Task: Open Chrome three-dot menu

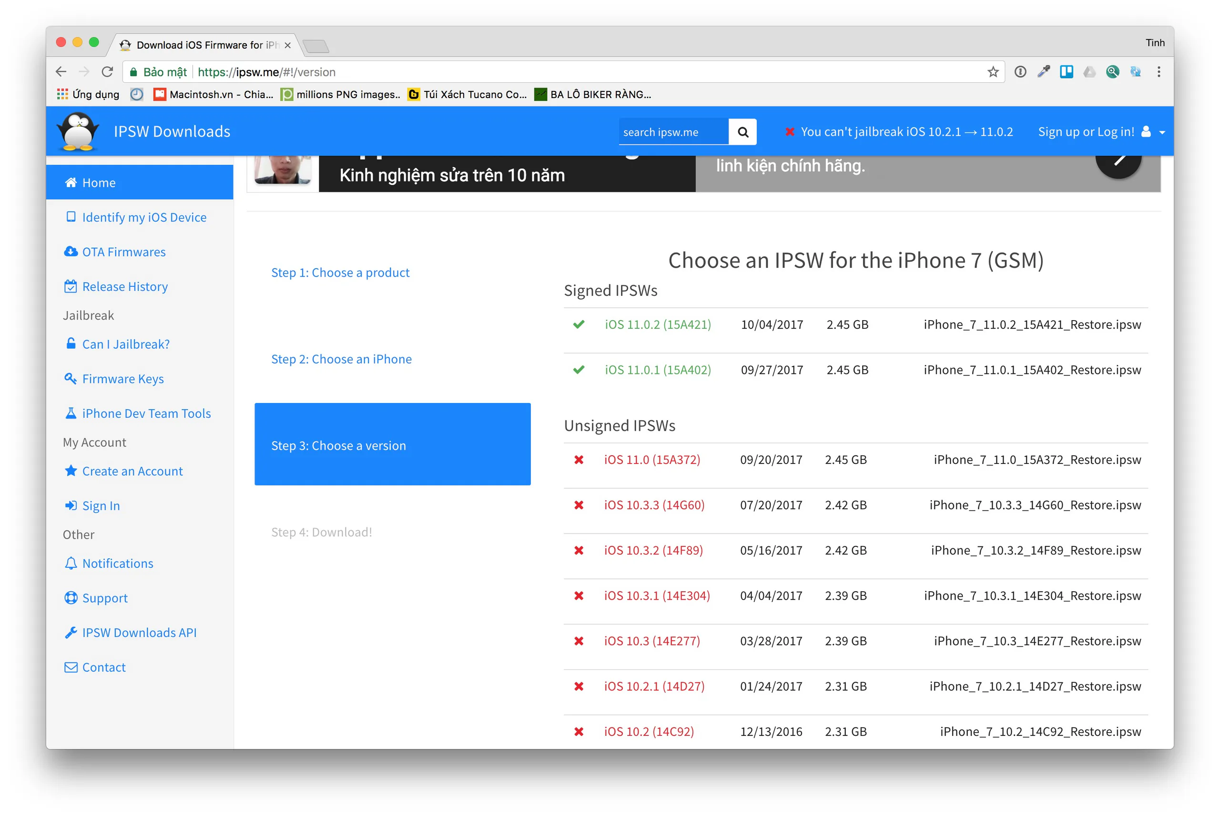Action: pos(1159,72)
